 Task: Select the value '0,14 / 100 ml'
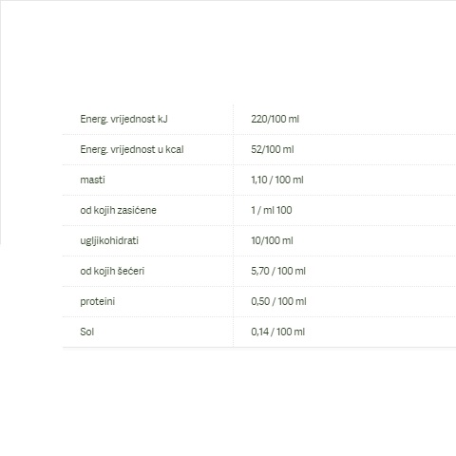(277, 332)
